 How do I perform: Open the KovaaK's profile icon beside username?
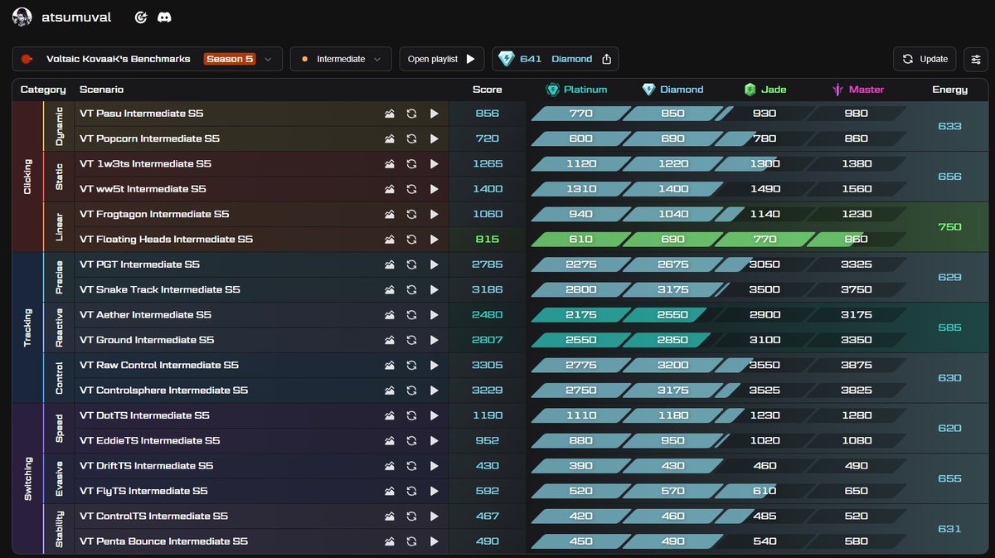(x=141, y=17)
